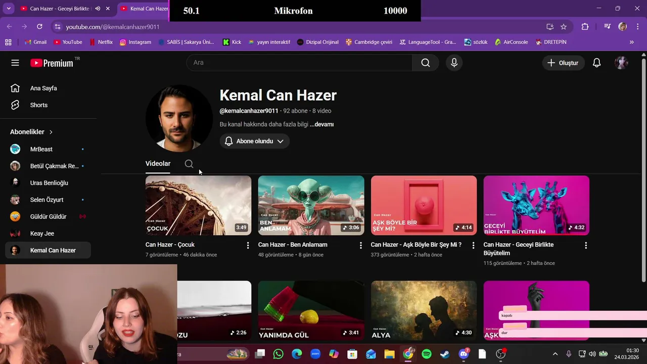Open Microsoft Store from the taskbar
The image size is (647, 364).
point(352,354)
